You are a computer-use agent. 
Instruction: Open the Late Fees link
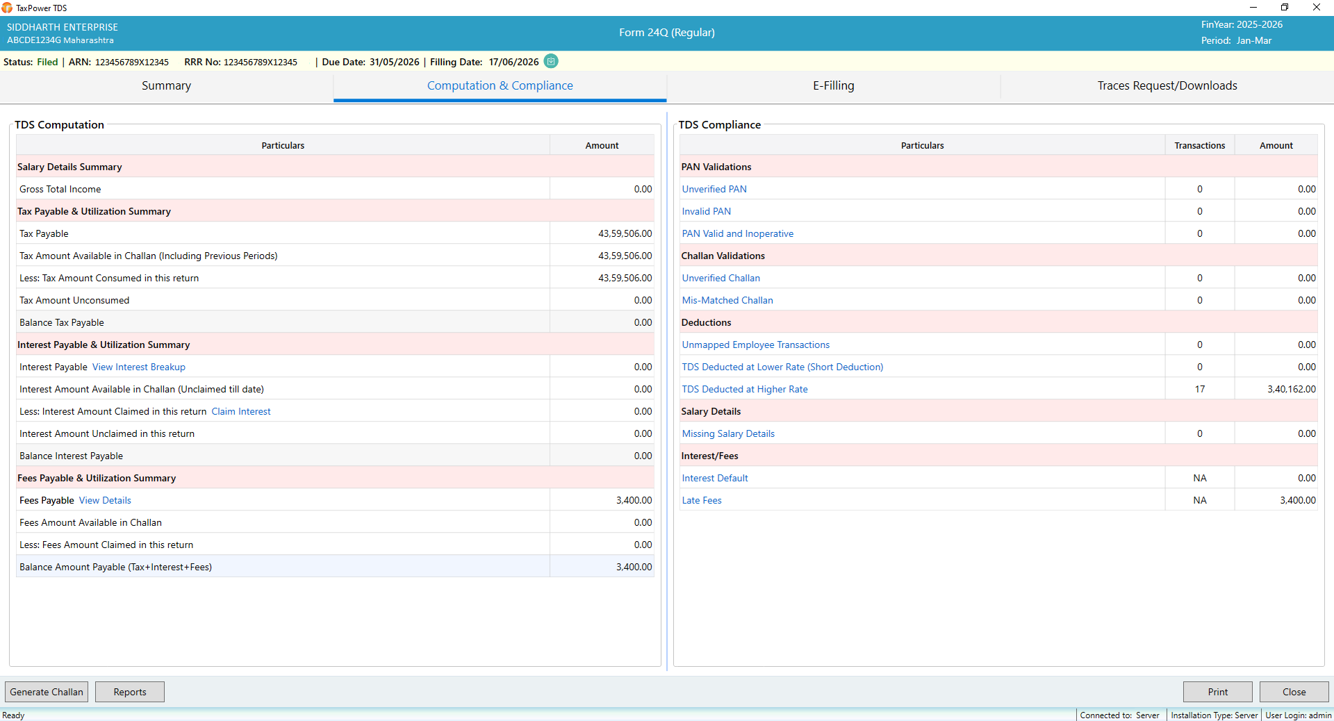[x=702, y=500]
